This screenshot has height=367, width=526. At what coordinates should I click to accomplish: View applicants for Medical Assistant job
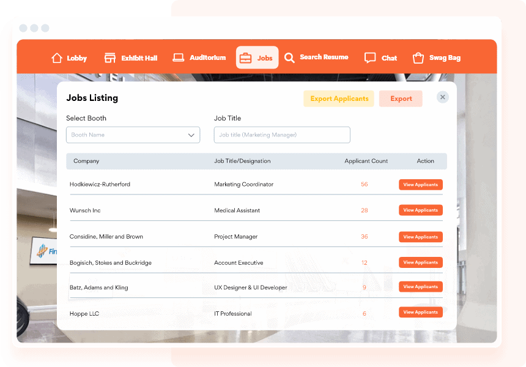click(420, 210)
